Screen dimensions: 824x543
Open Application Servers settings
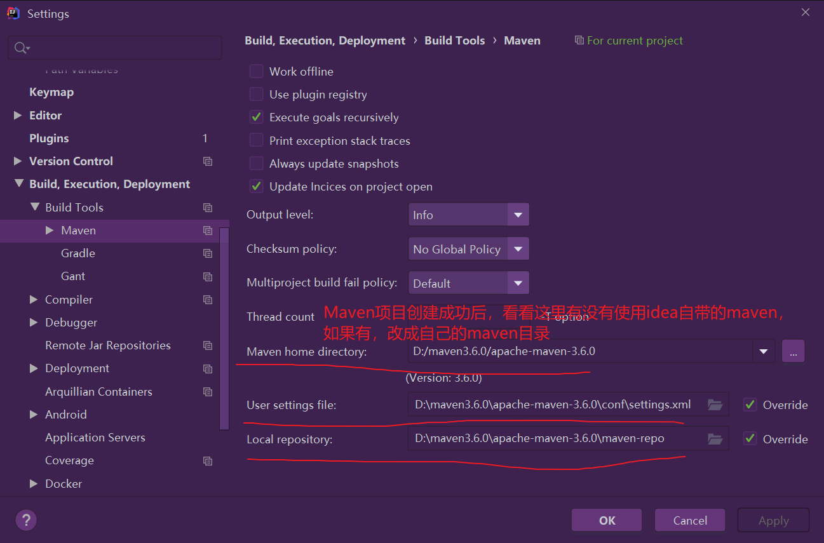coord(95,438)
